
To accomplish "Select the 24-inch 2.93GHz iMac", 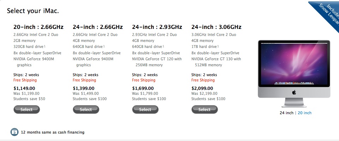I will 145,110.
